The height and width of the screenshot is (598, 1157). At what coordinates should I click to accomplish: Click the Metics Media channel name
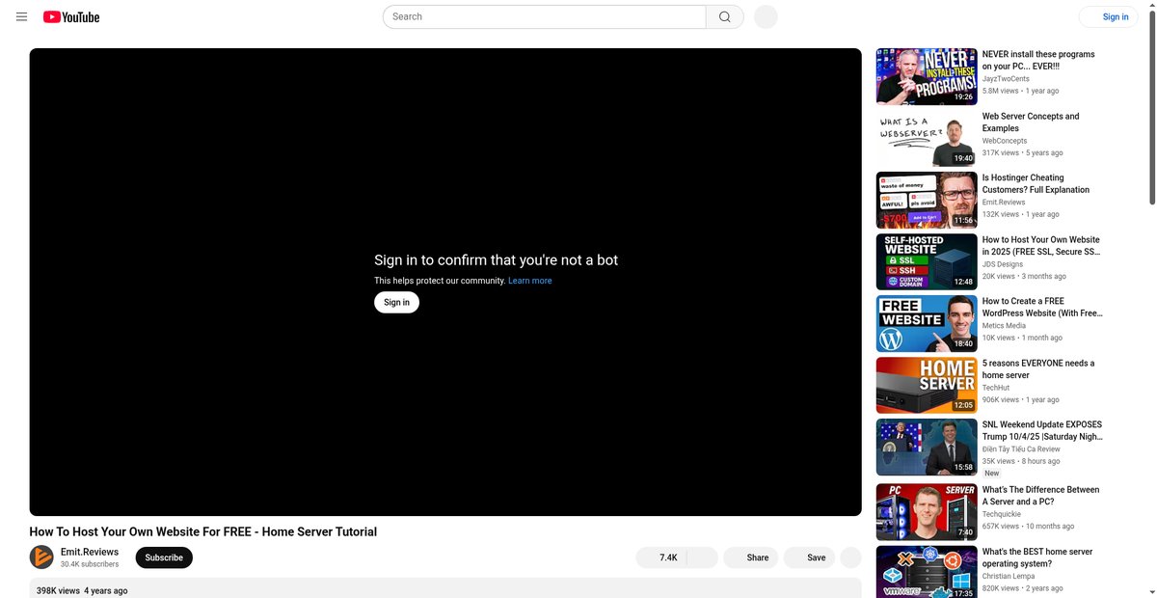(x=1004, y=326)
